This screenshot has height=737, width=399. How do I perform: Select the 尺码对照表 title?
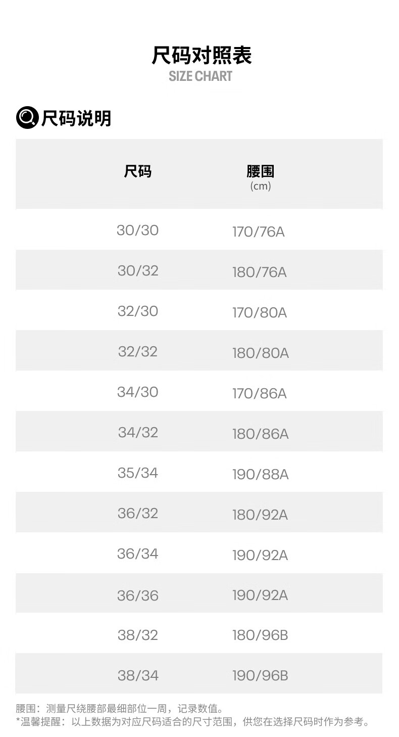point(202,56)
